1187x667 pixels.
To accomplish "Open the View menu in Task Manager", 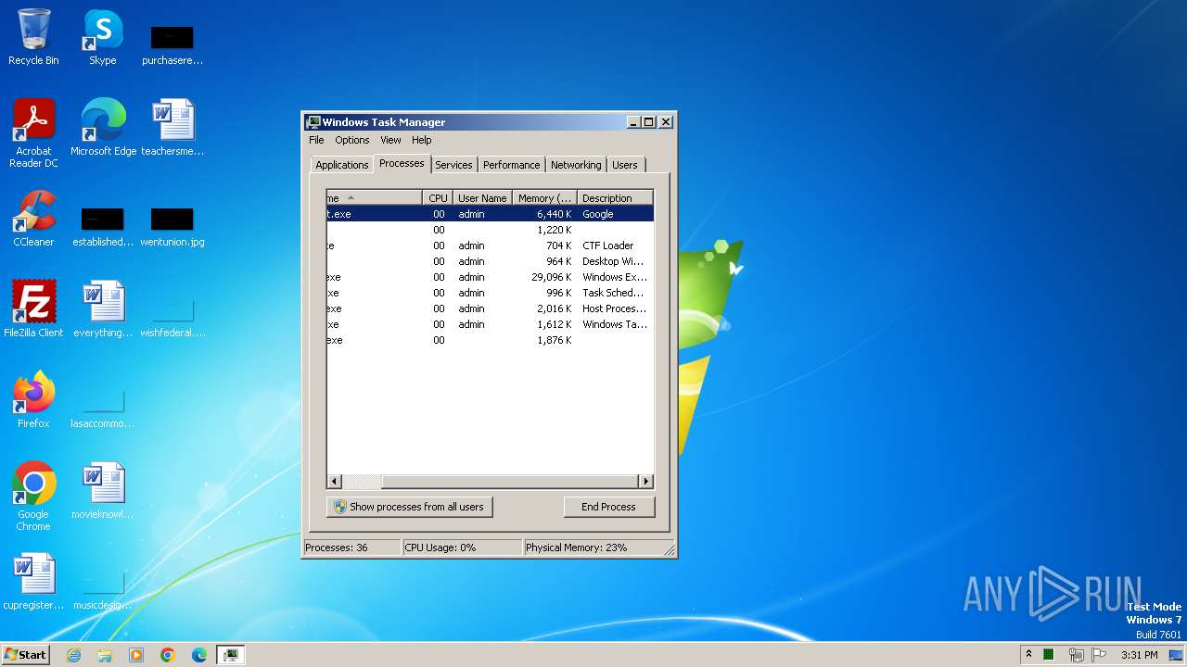I will pyautogui.click(x=390, y=140).
